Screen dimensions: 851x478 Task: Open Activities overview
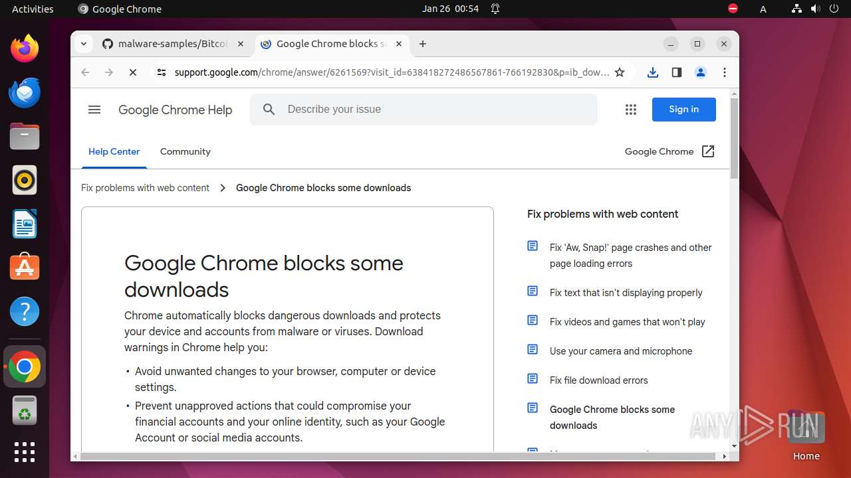point(33,9)
